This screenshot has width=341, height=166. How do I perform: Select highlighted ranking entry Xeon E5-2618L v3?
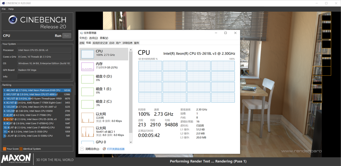pyautogui.click(x=37, y=119)
